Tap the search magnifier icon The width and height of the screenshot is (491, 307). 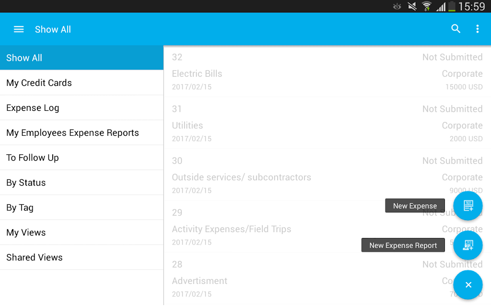[456, 29]
